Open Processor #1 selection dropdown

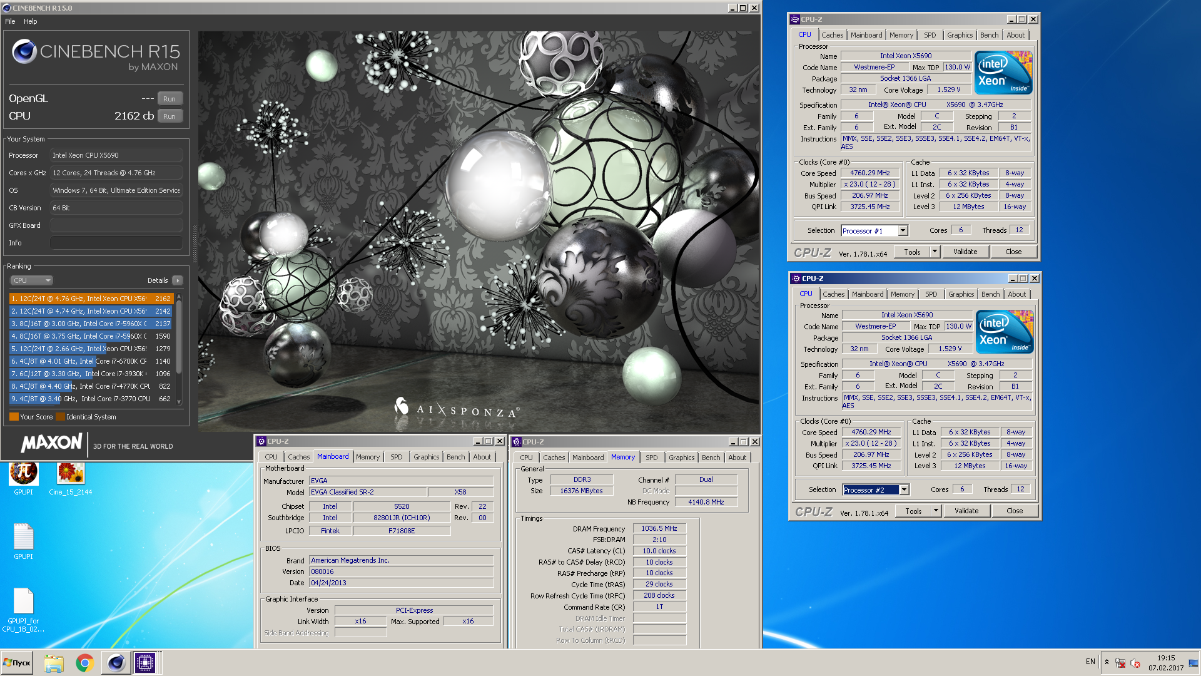tap(874, 231)
